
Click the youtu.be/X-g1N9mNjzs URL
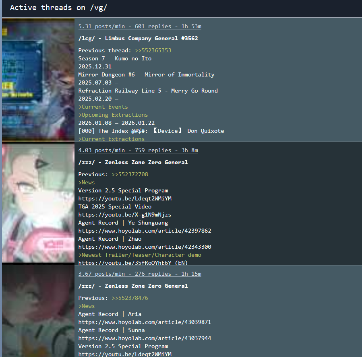click(x=125, y=215)
